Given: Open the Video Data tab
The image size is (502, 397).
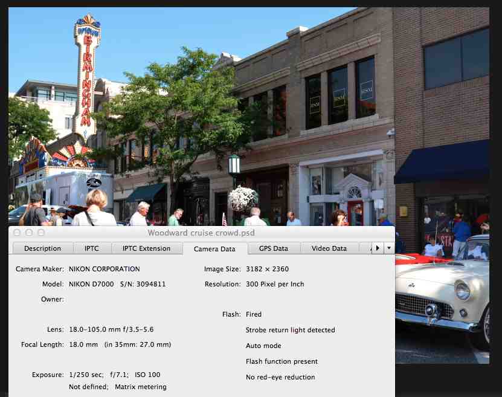Looking at the screenshot, I should point(329,248).
